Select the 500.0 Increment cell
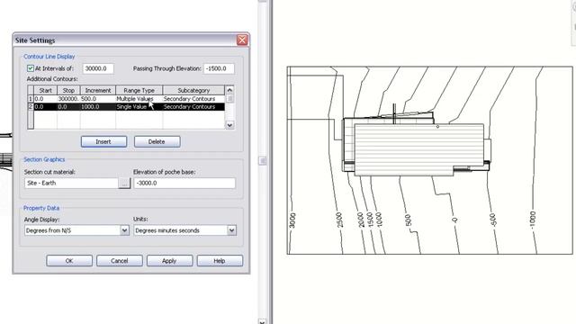576x324 pixels. [x=98, y=99]
